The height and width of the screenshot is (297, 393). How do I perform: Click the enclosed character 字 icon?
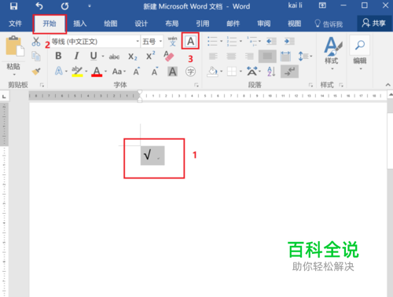[190, 71]
